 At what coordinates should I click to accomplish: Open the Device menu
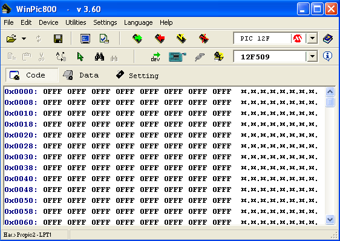coord(48,22)
